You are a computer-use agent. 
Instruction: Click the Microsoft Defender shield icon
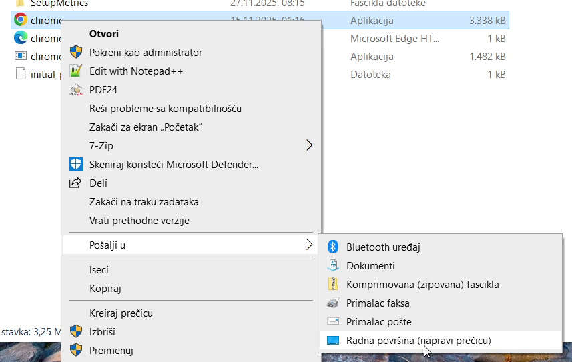click(x=76, y=164)
